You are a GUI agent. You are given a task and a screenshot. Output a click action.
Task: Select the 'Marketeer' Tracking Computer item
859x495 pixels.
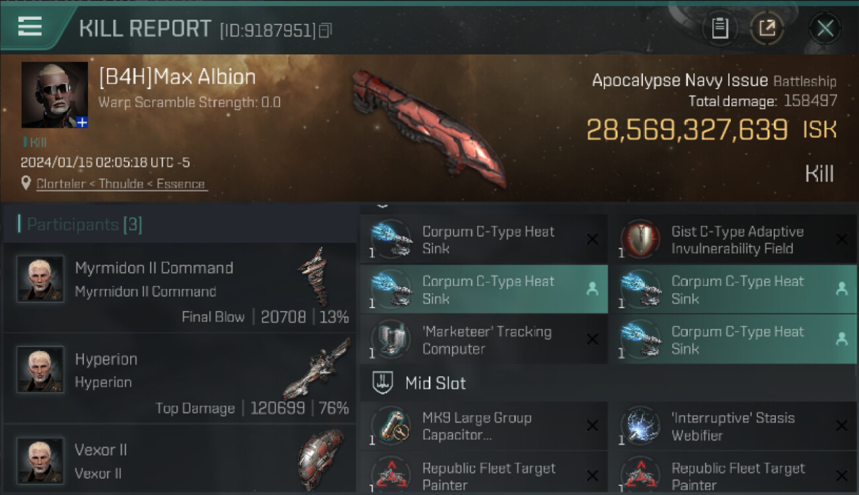pyautogui.click(x=483, y=340)
